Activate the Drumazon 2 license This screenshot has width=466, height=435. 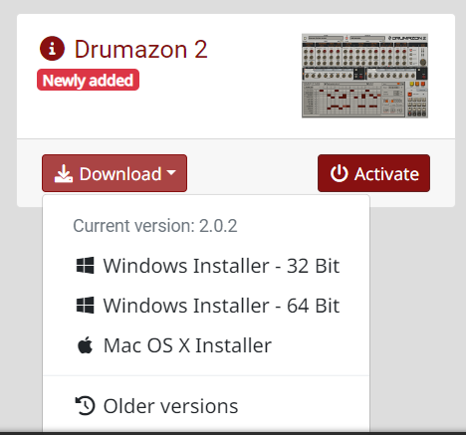[373, 173]
